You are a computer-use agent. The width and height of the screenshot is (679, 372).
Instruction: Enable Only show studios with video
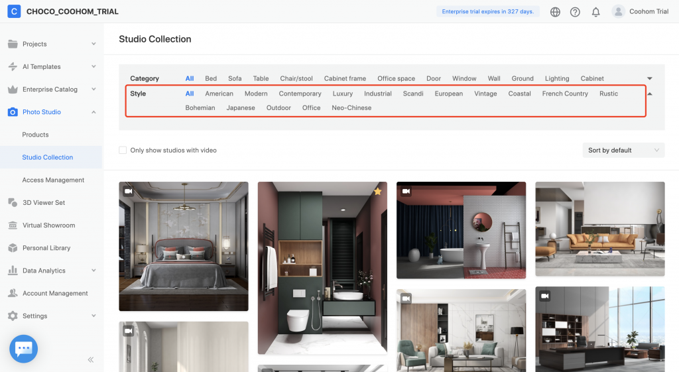123,151
